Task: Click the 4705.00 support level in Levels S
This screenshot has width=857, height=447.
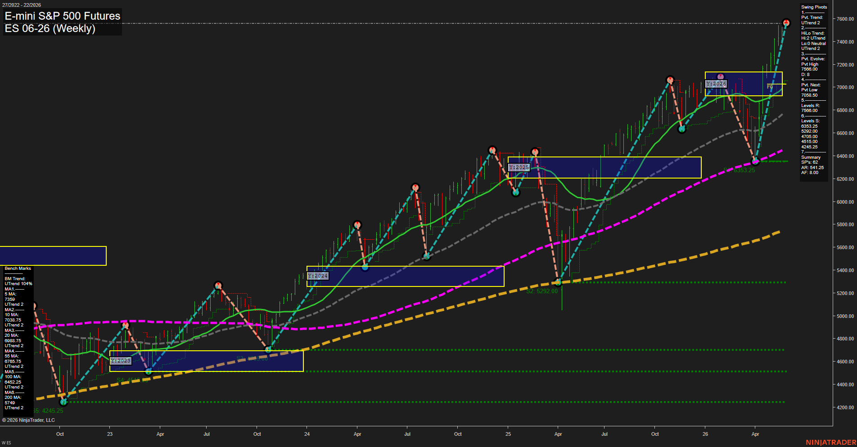Action: click(809, 137)
